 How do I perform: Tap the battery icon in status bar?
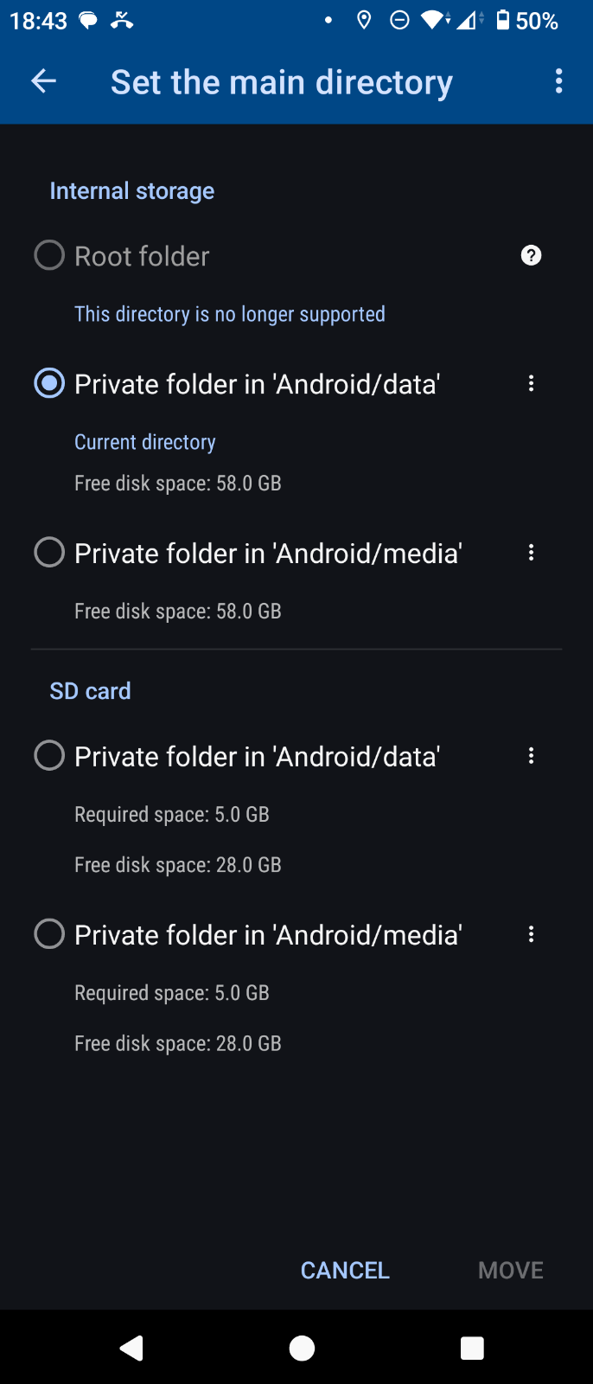503,20
